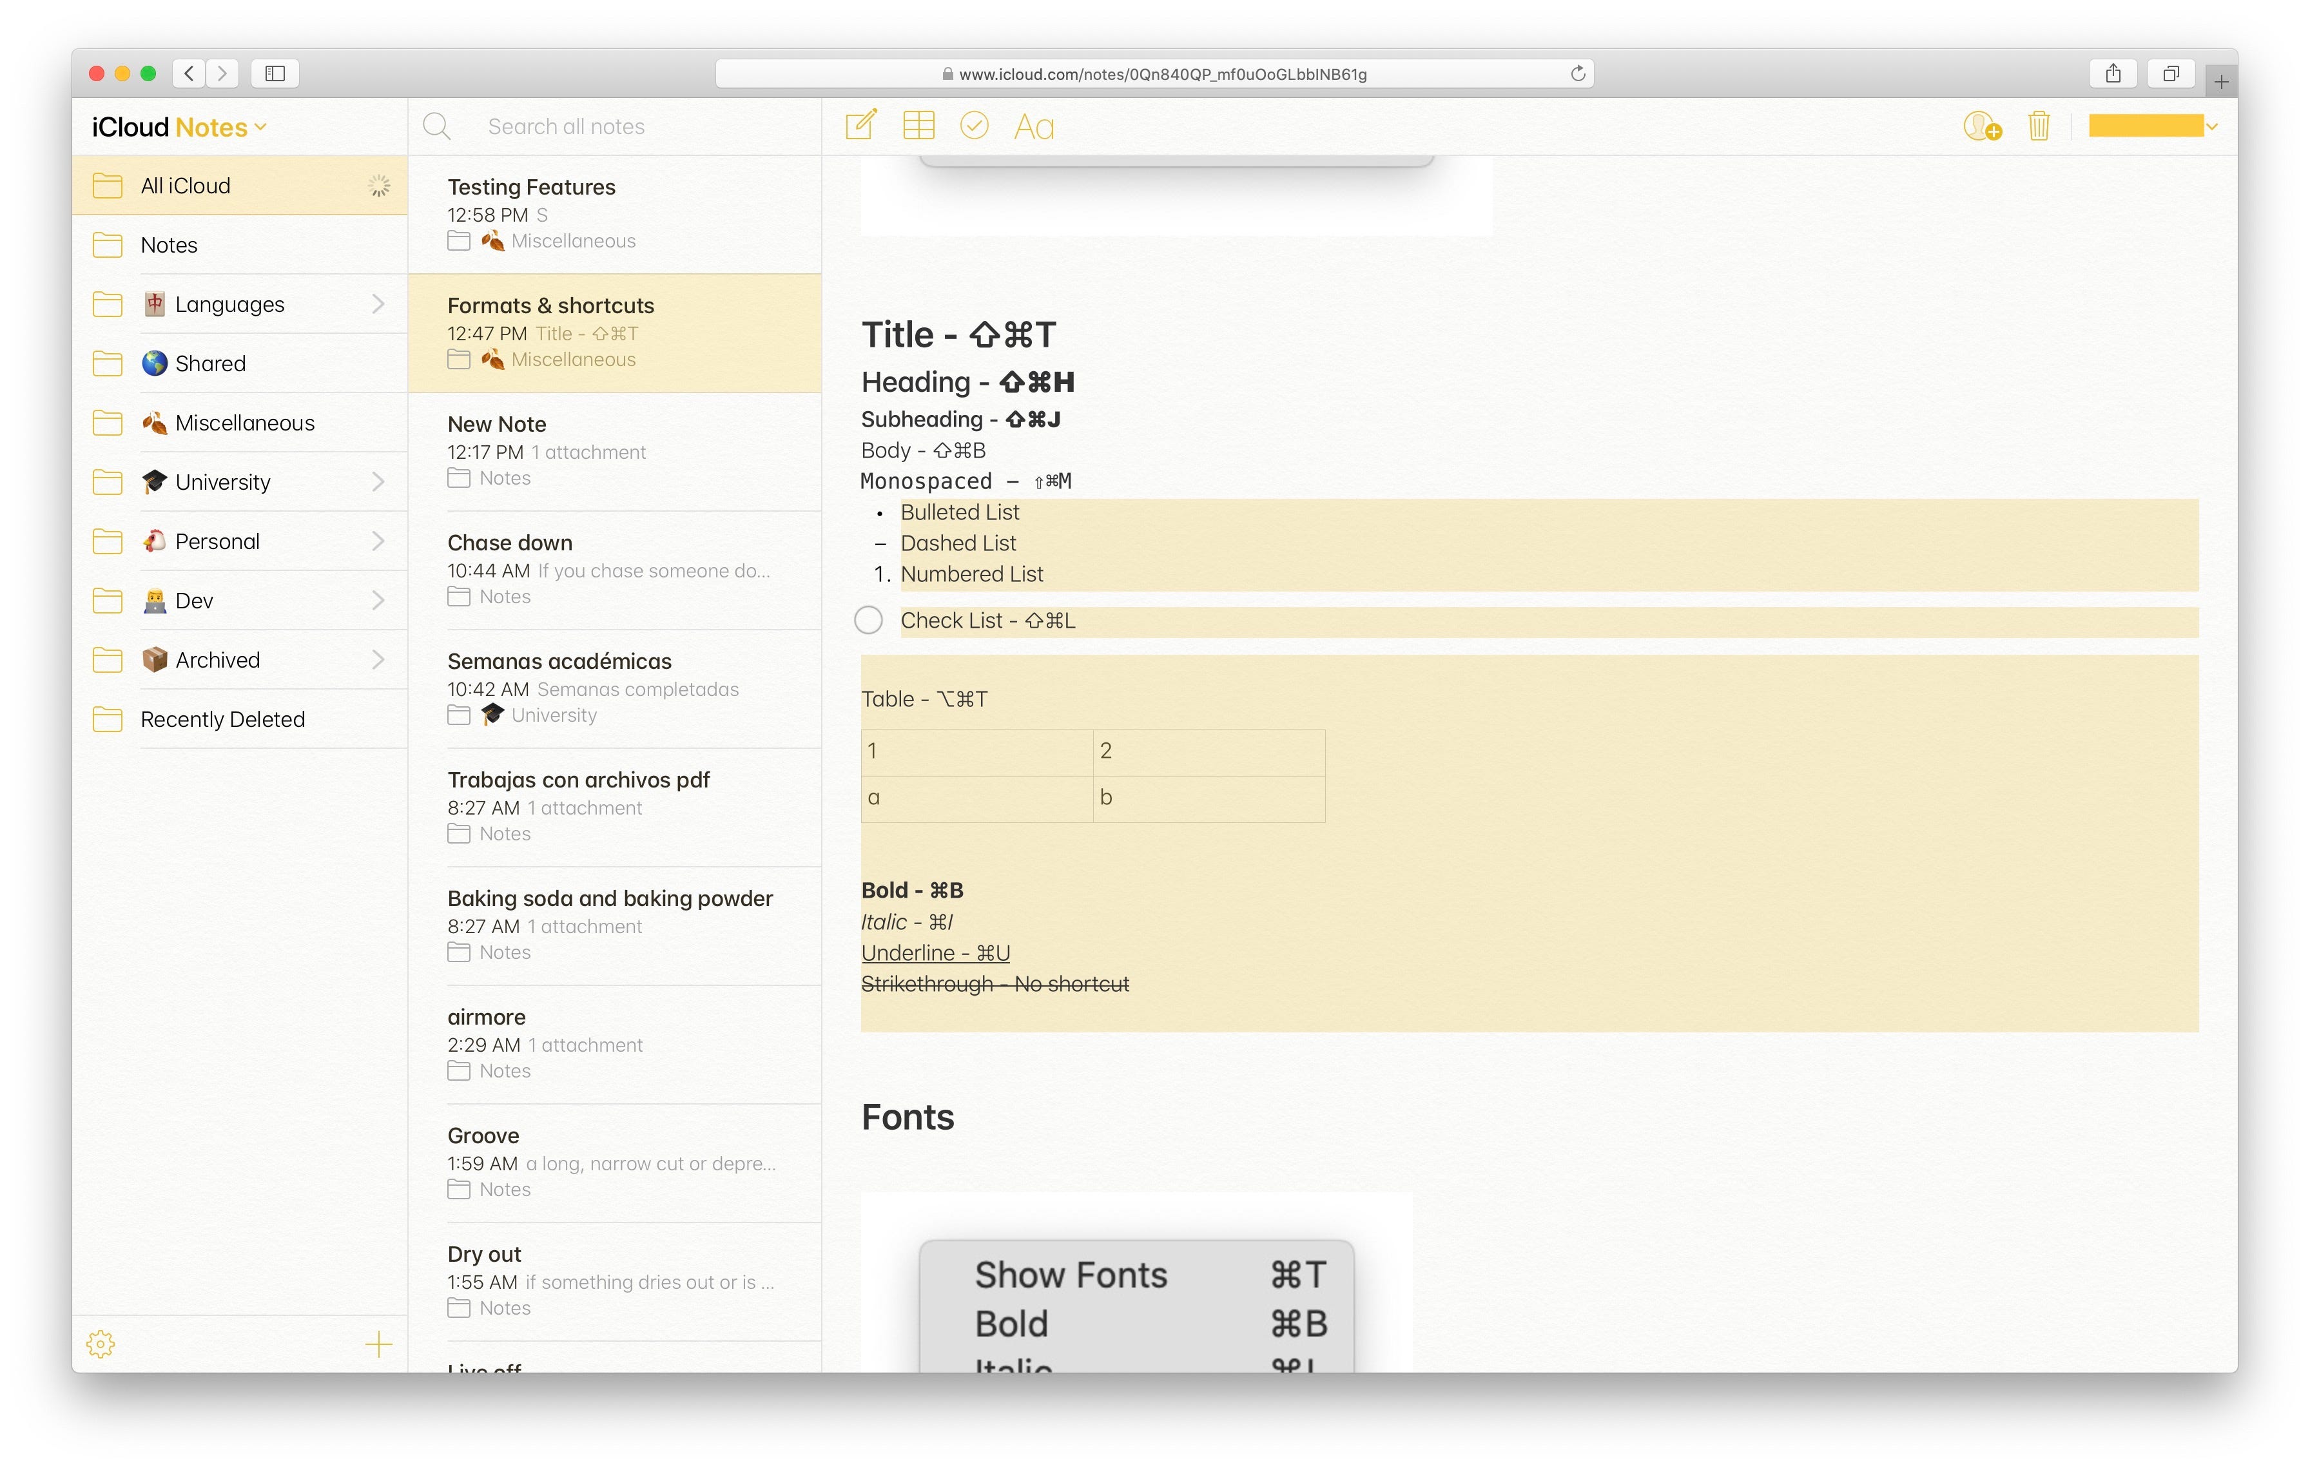The height and width of the screenshot is (1468, 2310).
Task: Expand the Personal folder
Action: (378, 541)
